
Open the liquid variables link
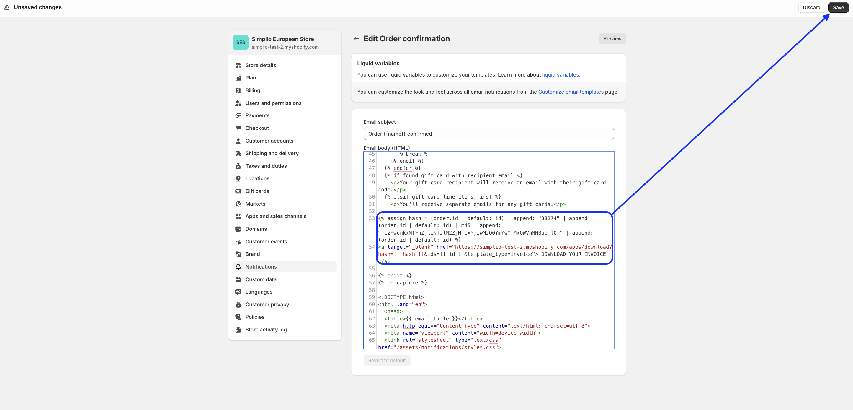pyautogui.click(x=561, y=75)
